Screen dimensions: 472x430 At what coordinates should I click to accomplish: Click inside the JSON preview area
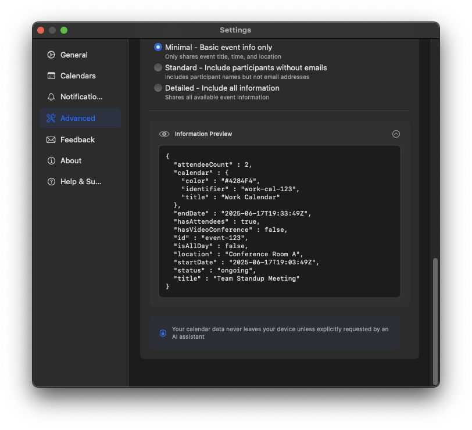click(279, 224)
